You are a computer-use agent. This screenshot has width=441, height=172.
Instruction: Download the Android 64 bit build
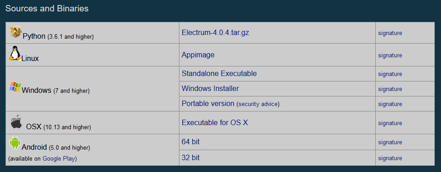click(191, 142)
